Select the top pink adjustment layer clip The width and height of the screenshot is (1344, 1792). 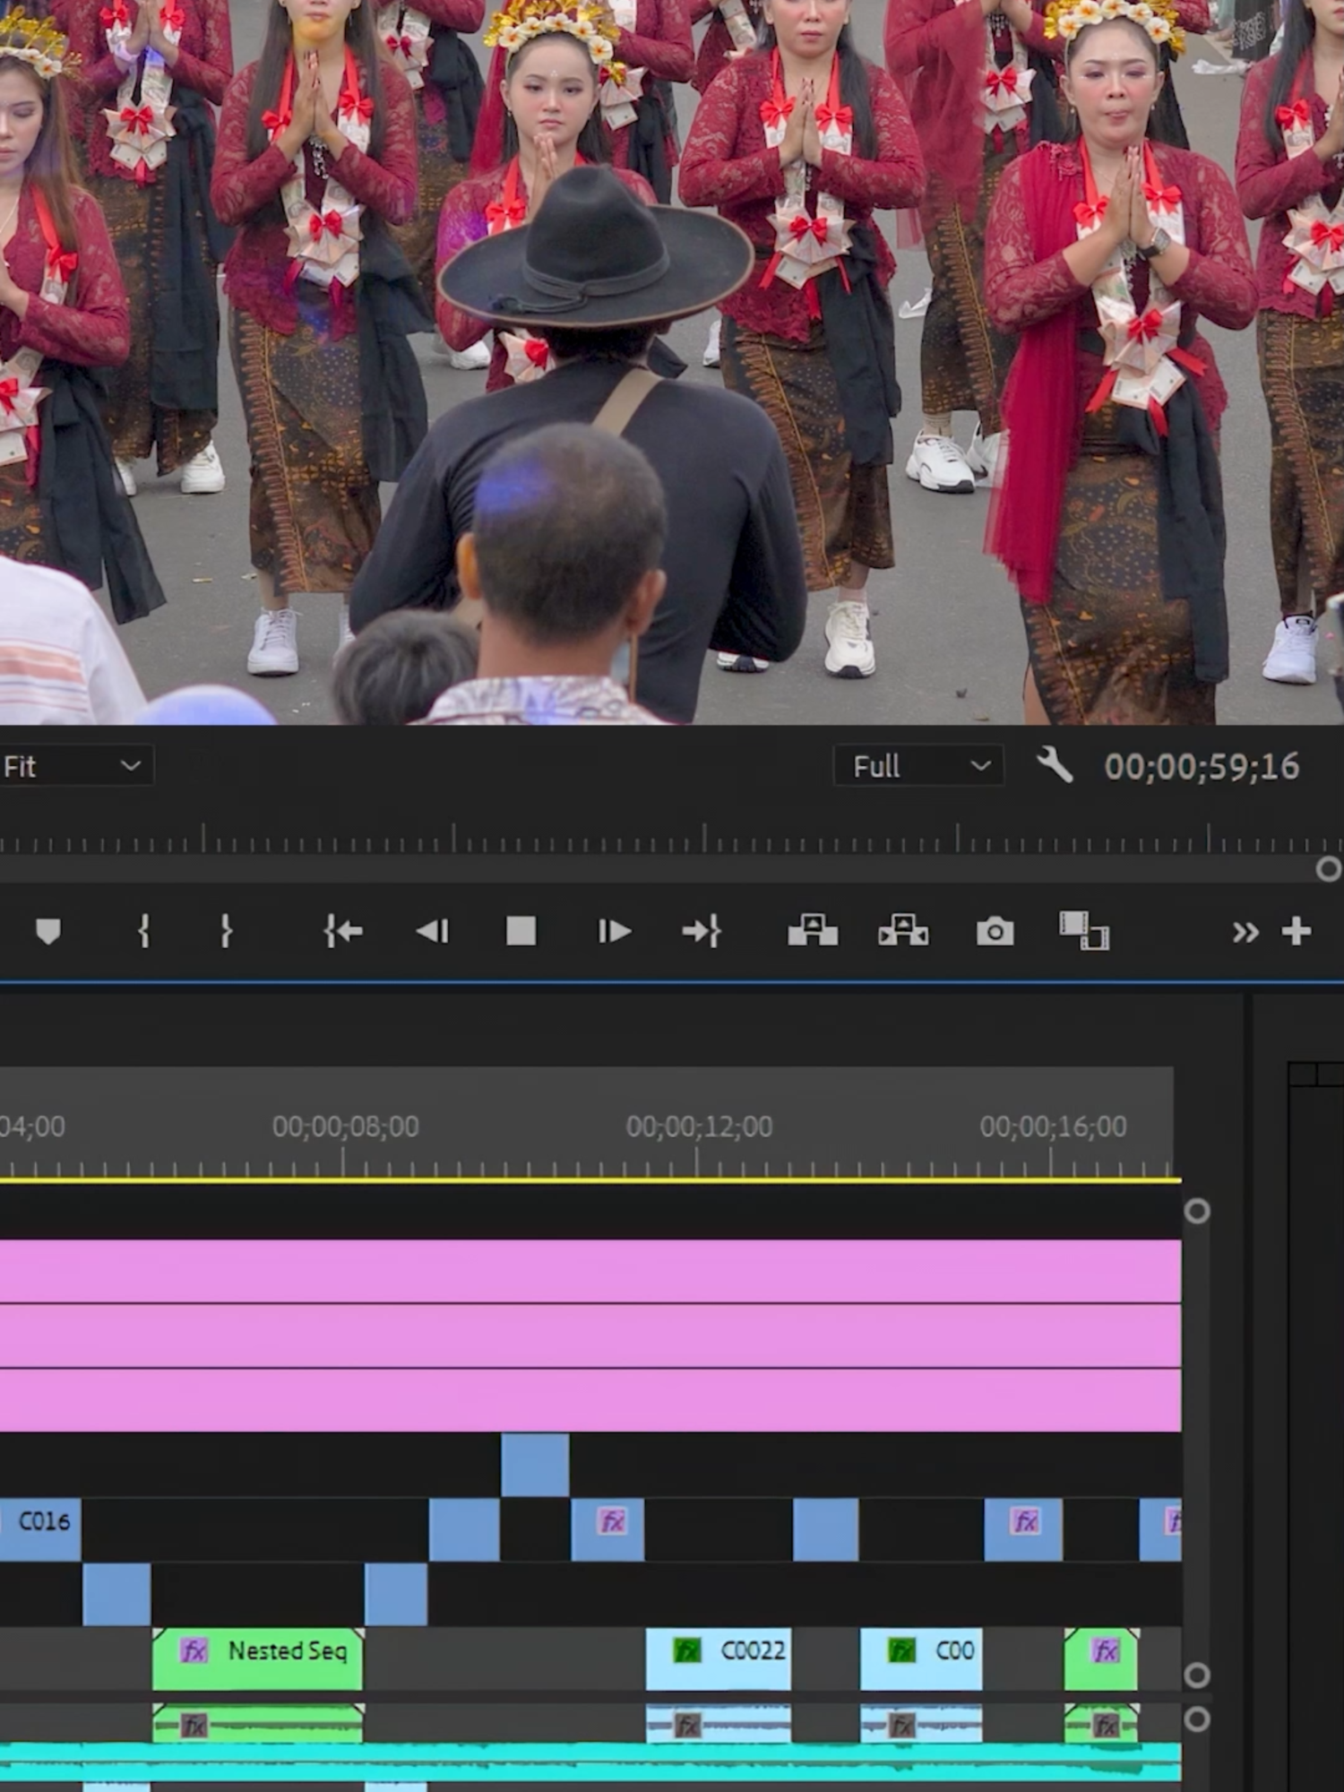[x=590, y=1270]
